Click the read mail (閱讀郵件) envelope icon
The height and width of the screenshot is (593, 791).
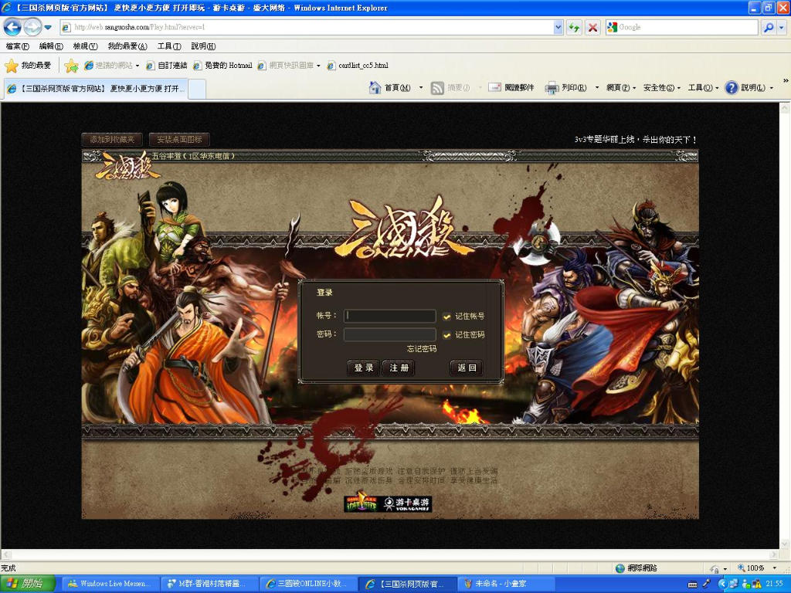494,88
